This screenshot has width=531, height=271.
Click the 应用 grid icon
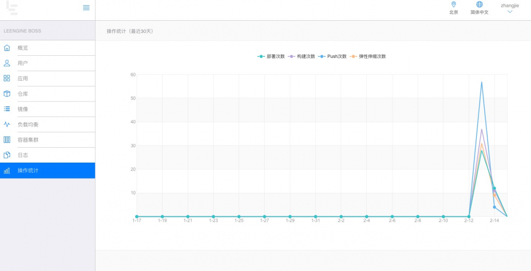7,78
